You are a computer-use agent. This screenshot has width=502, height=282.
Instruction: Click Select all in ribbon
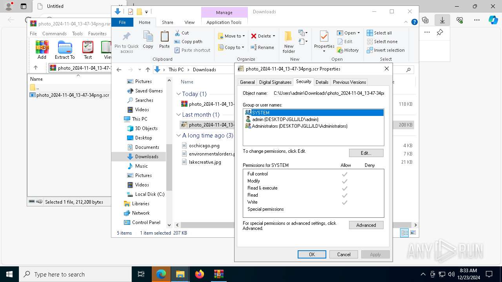379,33
